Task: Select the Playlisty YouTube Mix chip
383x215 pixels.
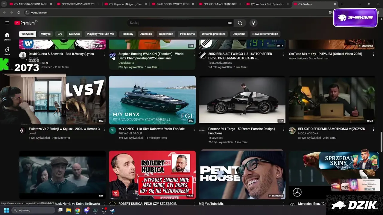Action: [x=101, y=34]
